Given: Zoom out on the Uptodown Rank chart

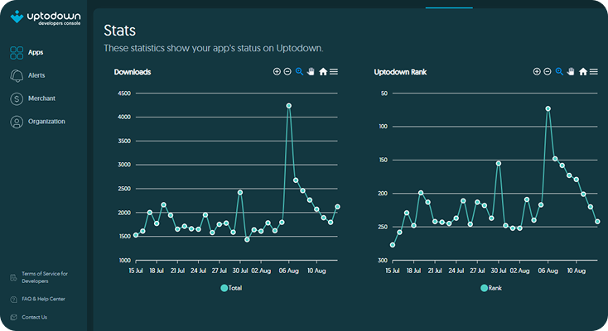Looking at the screenshot, I should click(548, 72).
